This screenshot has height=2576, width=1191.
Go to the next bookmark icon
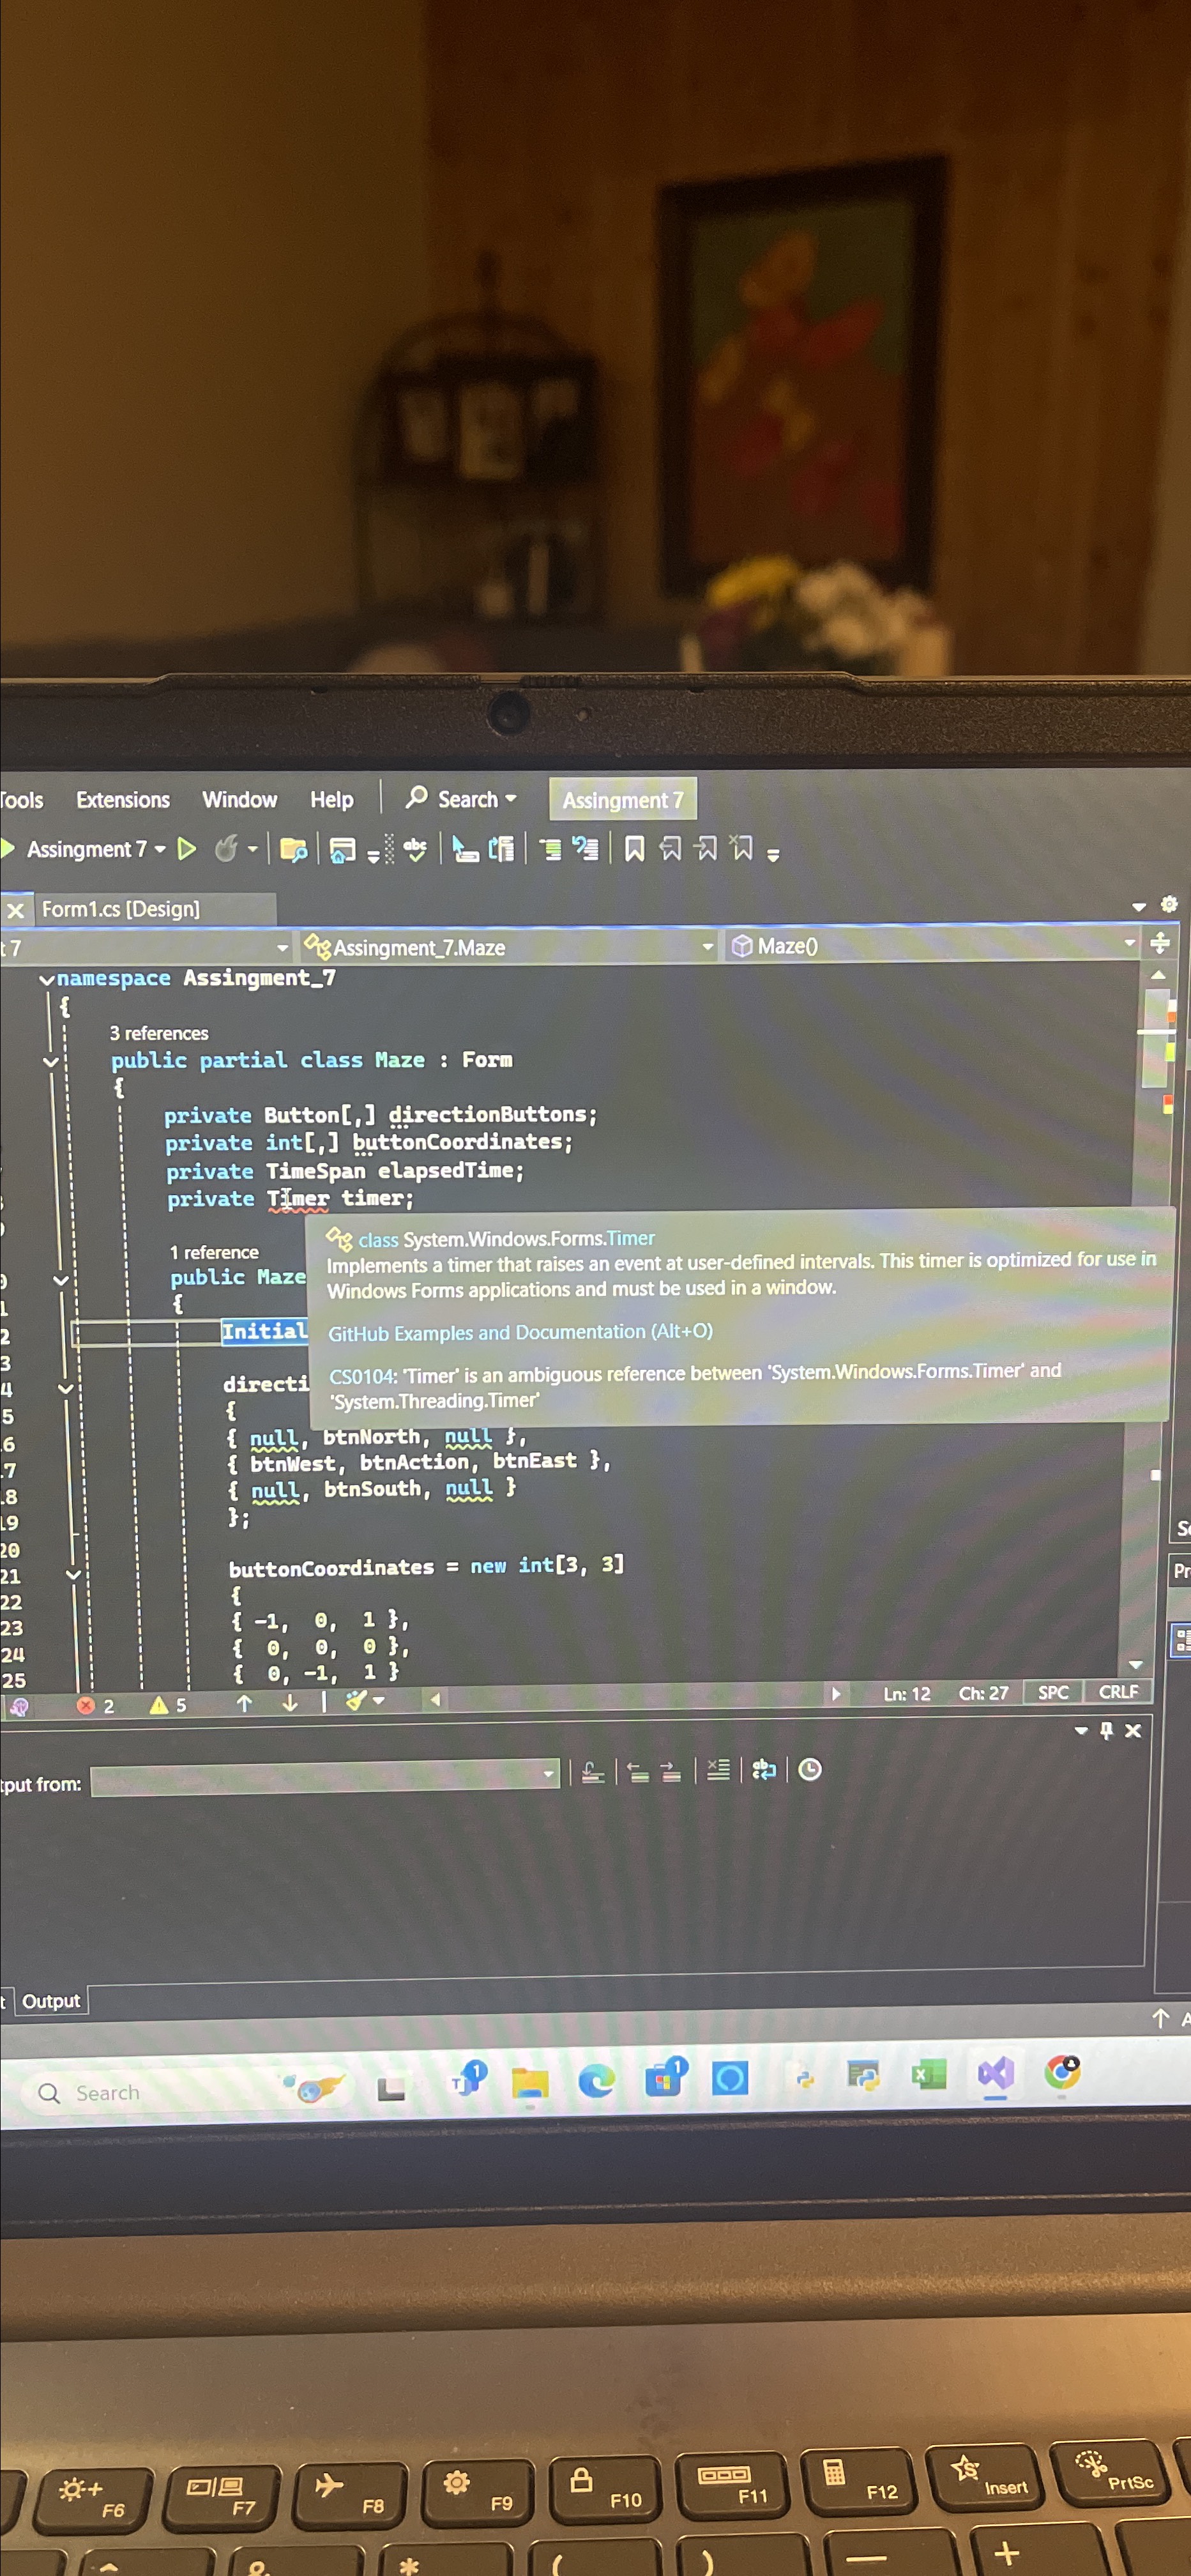pyautogui.click(x=706, y=849)
